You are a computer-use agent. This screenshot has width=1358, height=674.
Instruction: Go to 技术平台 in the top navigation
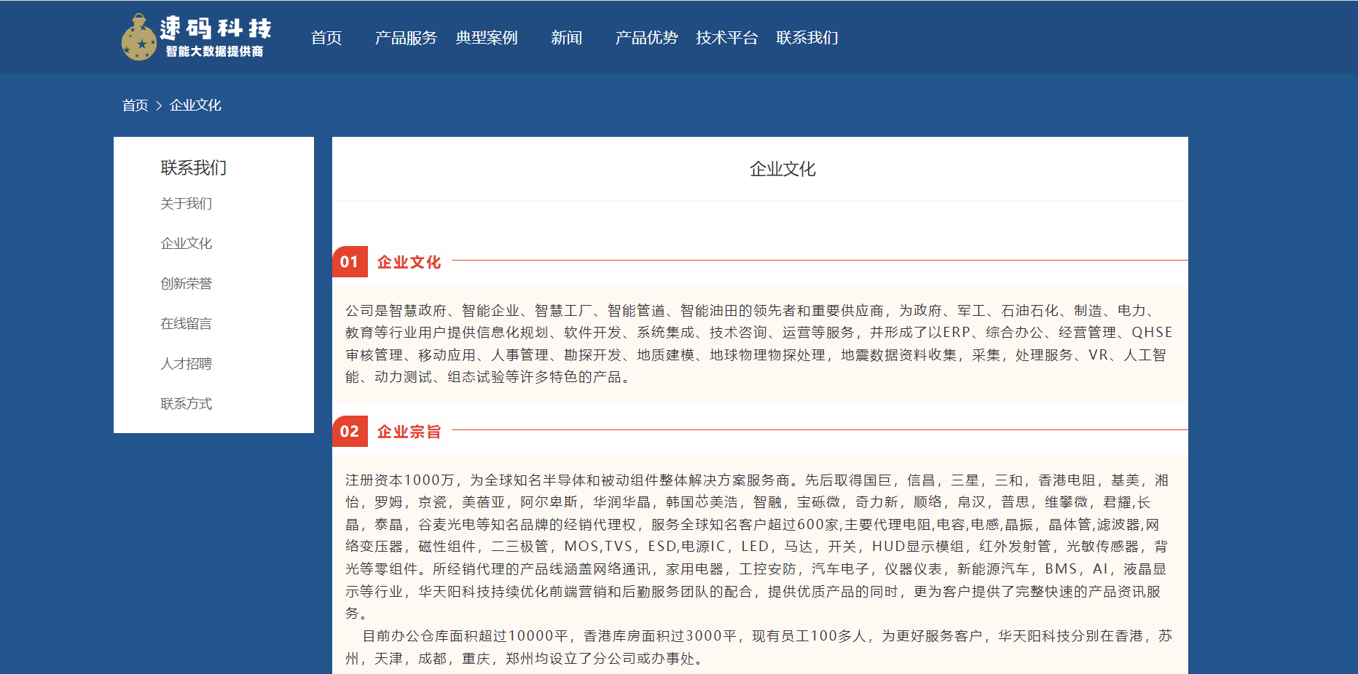727,38
